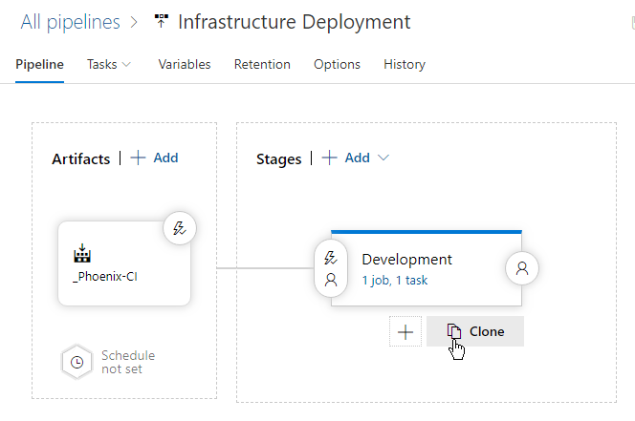635x421 pixels.
Task: Click the plus icon below Development stage
Action: coord(405,331)
